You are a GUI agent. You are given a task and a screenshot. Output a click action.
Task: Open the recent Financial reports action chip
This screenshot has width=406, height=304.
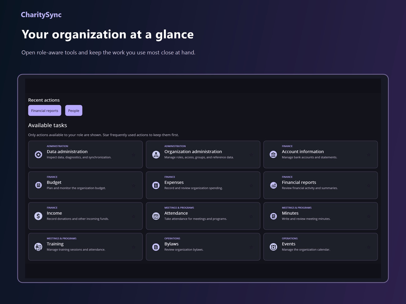point(45,110)
